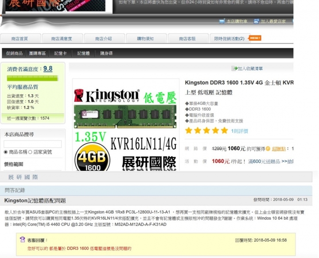Screen dimensions: 319x258
Task: Click the 近一週瀏覽次數：1574 text
Action: tap(28, 118)
